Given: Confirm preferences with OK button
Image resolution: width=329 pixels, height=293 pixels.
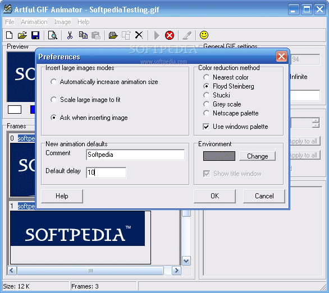Looking at the screenshot, I should click(x=214, y=196).
